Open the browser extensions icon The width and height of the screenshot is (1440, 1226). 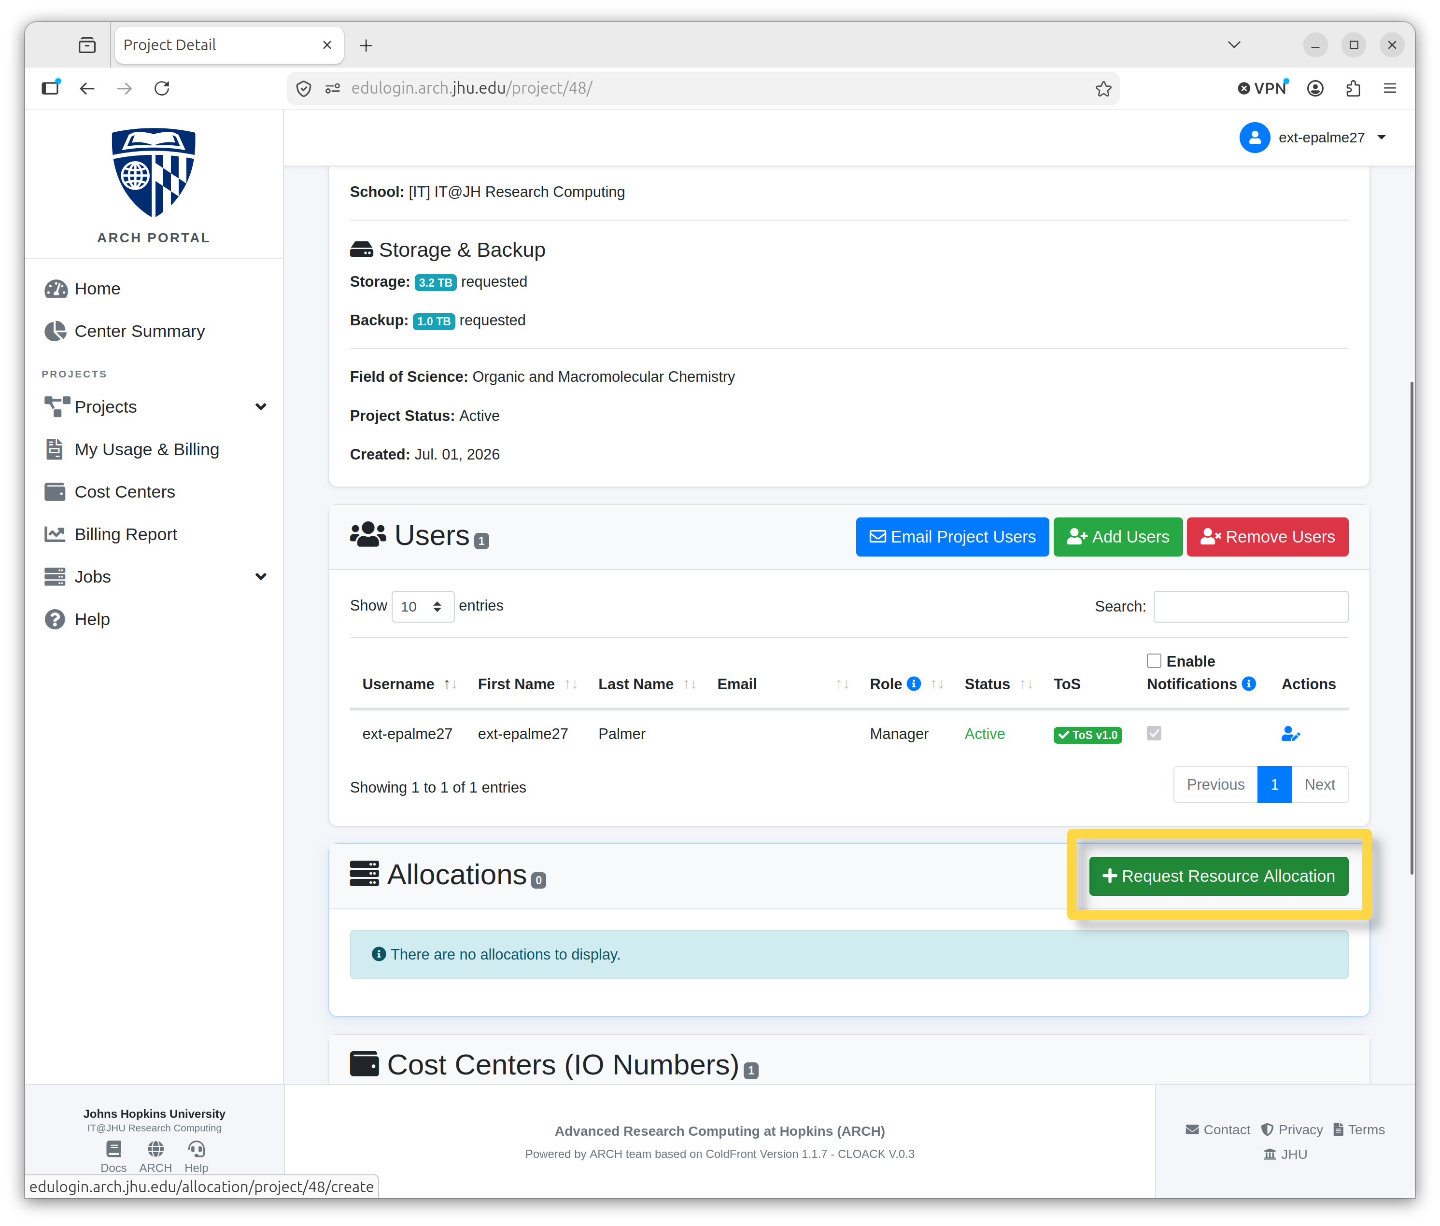pos(1353,88)
